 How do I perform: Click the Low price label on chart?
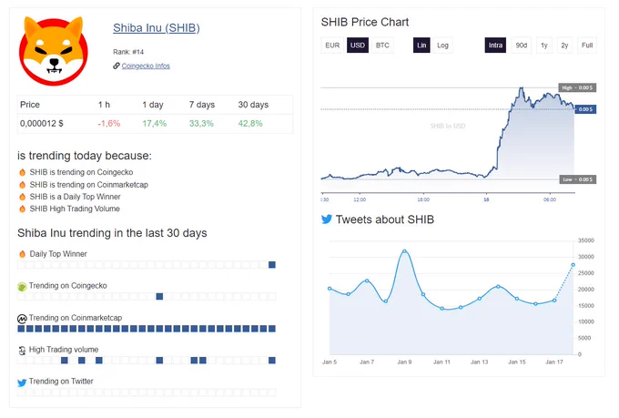577,179
